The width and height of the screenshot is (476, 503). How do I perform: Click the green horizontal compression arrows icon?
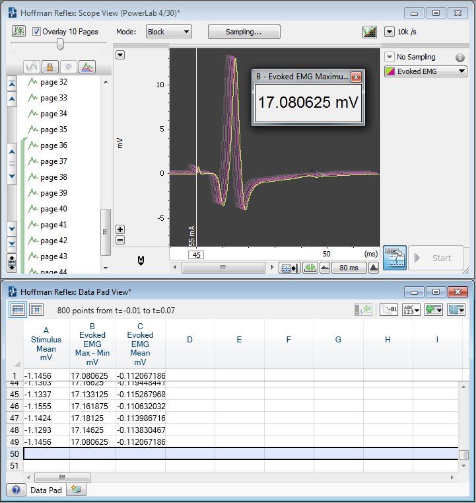[310, 268]
